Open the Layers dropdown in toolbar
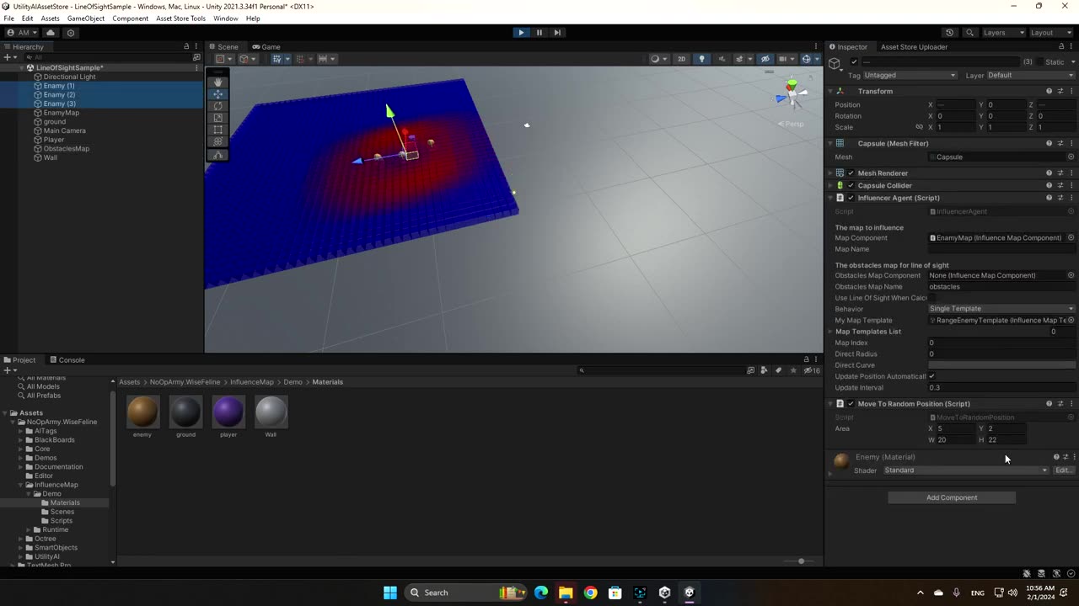This screenshot has height=606, width=1079. [x=1003, y=33]
